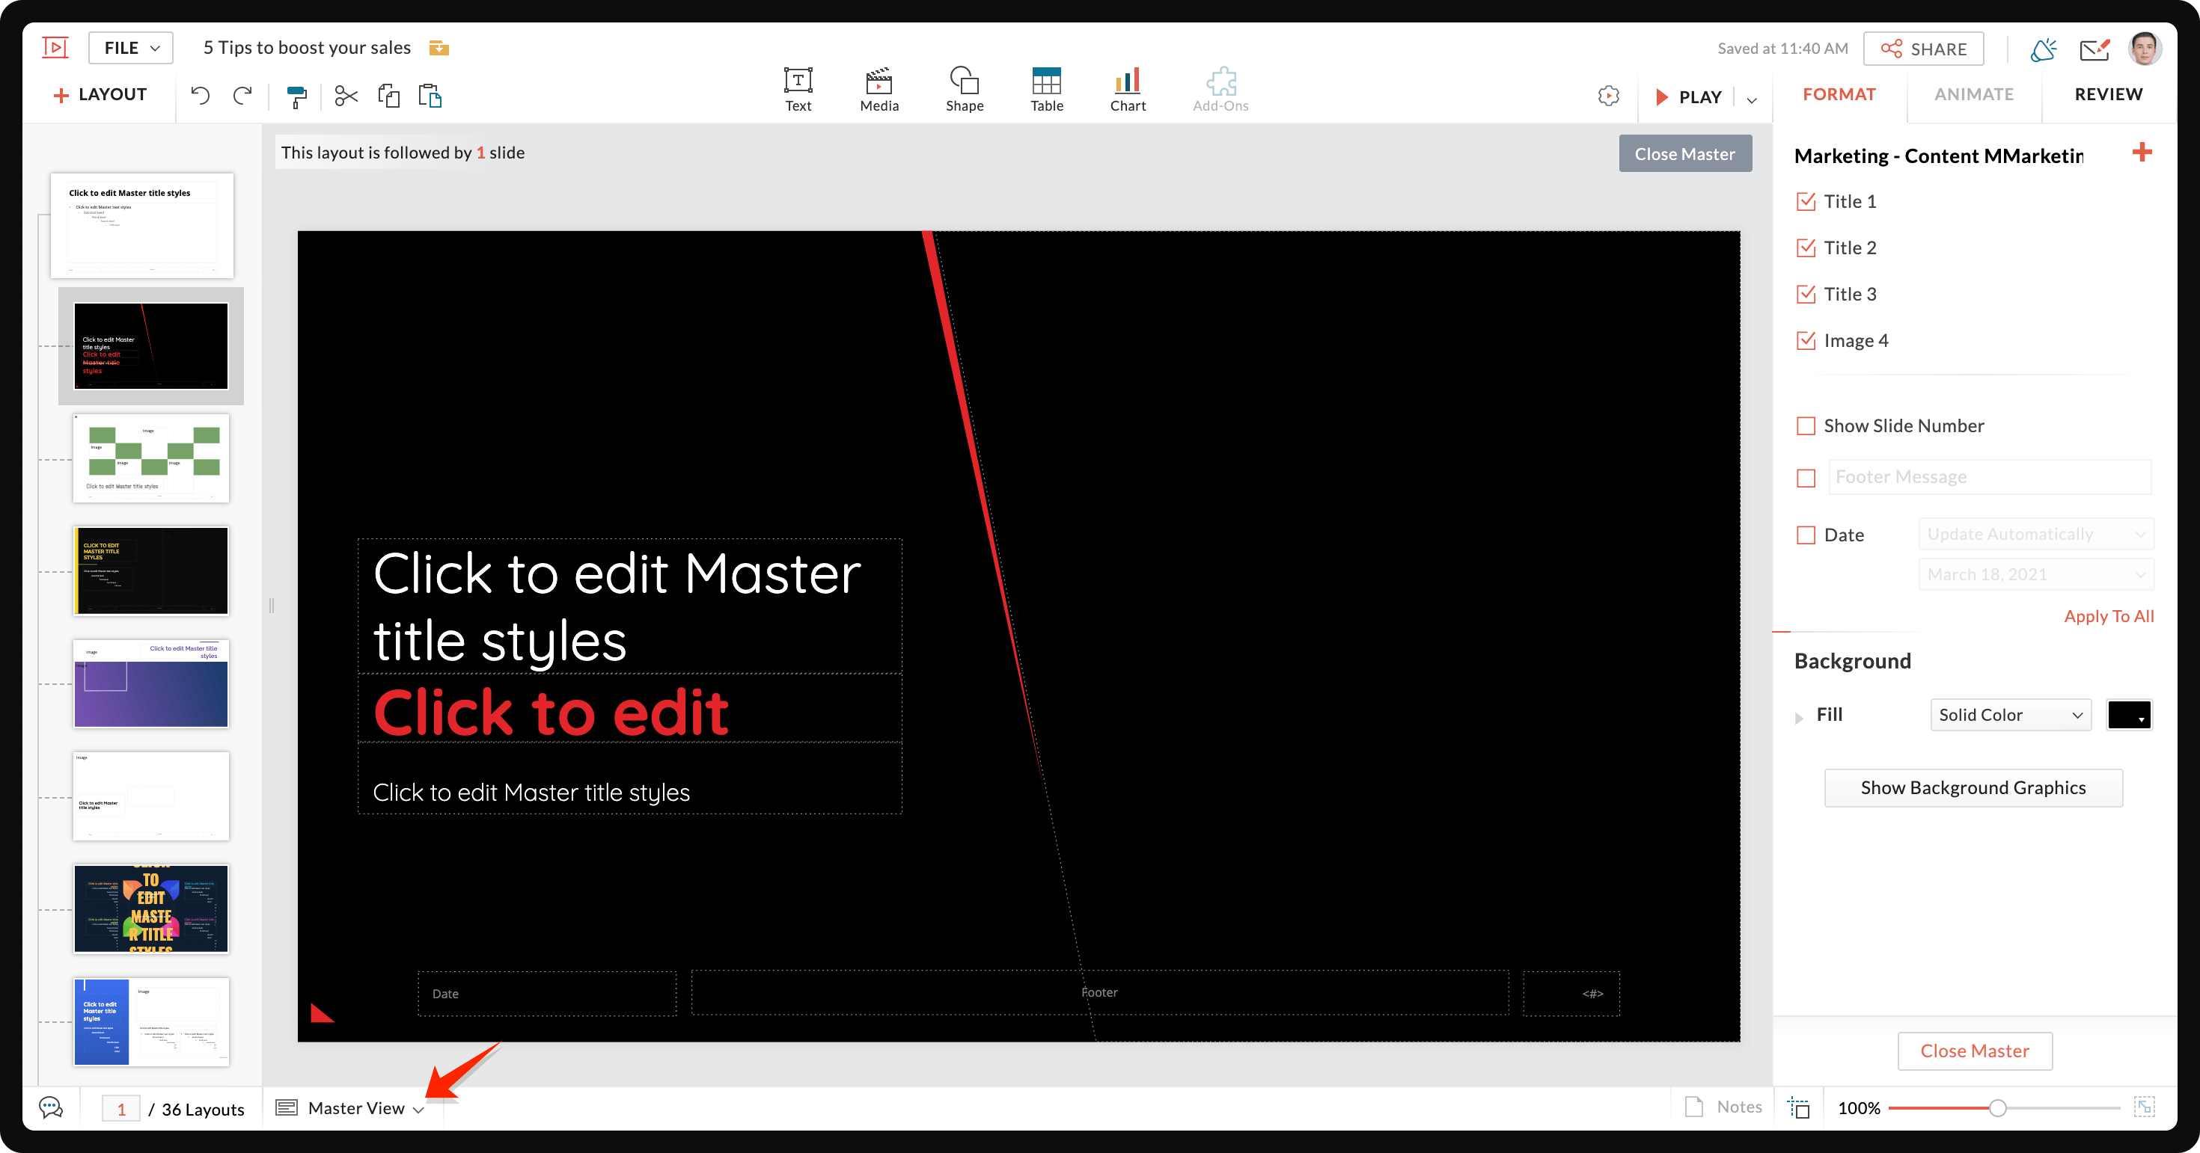Select the green grid layout thumbnail
Viewport: 2200px width, 1153px height.
click(x=150, y=458)
